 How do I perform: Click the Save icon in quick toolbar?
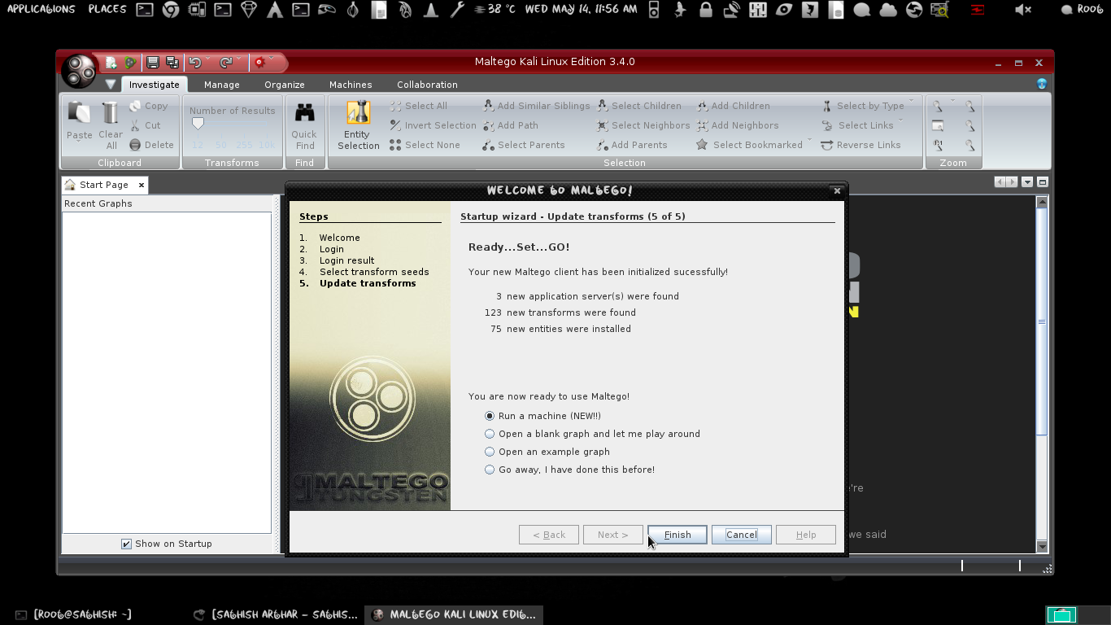pos(152,62)
